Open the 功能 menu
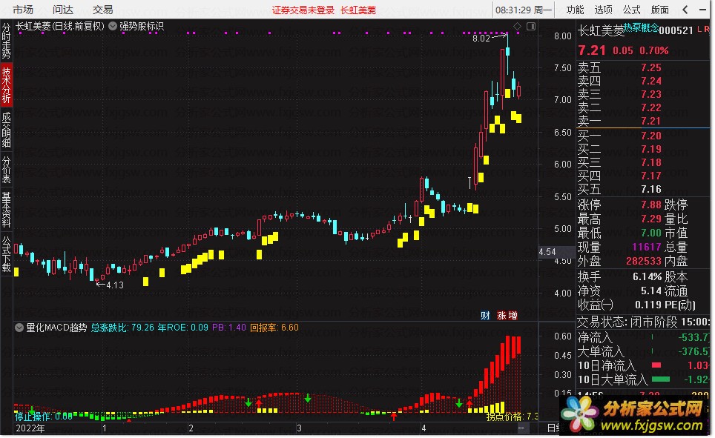This screenshot has height=438, width=715. click(x=575, y=10)
